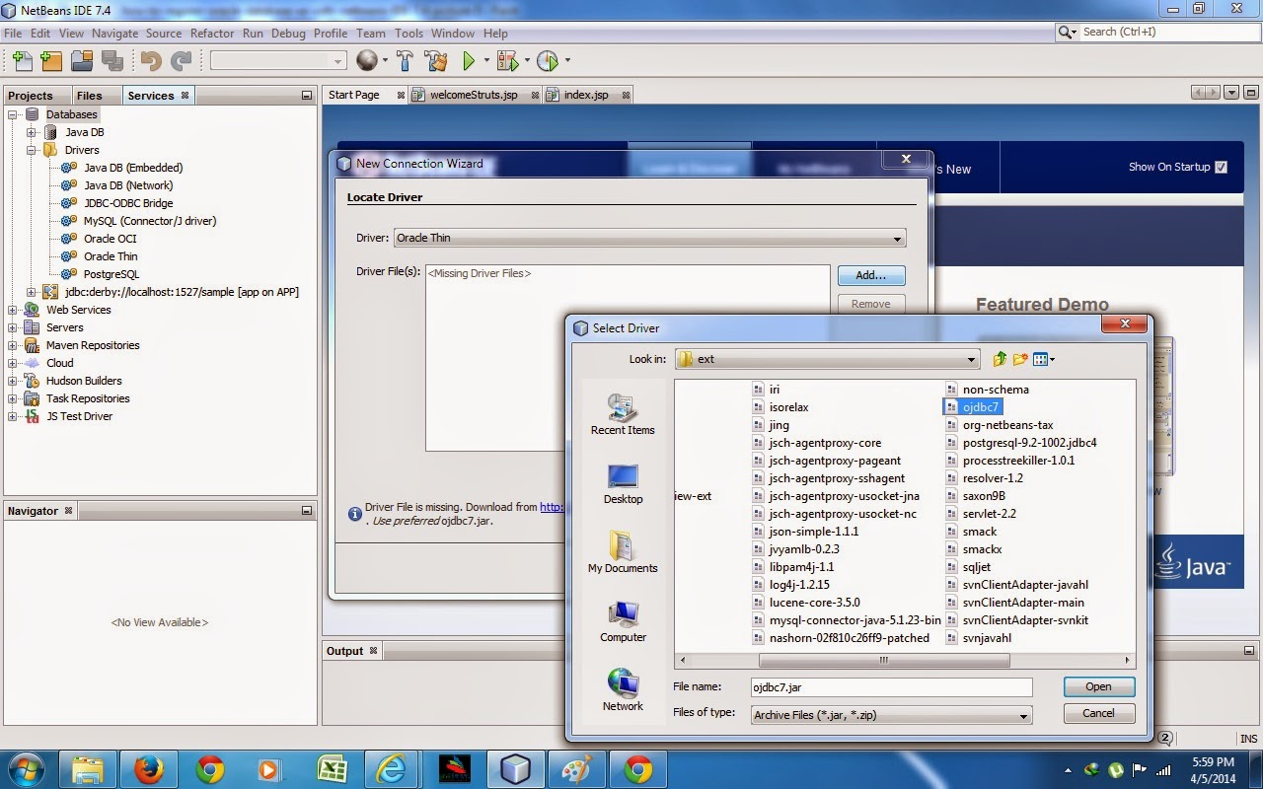
Task: Click the Profile Project toolbar icon
Action: coord(548,61)
